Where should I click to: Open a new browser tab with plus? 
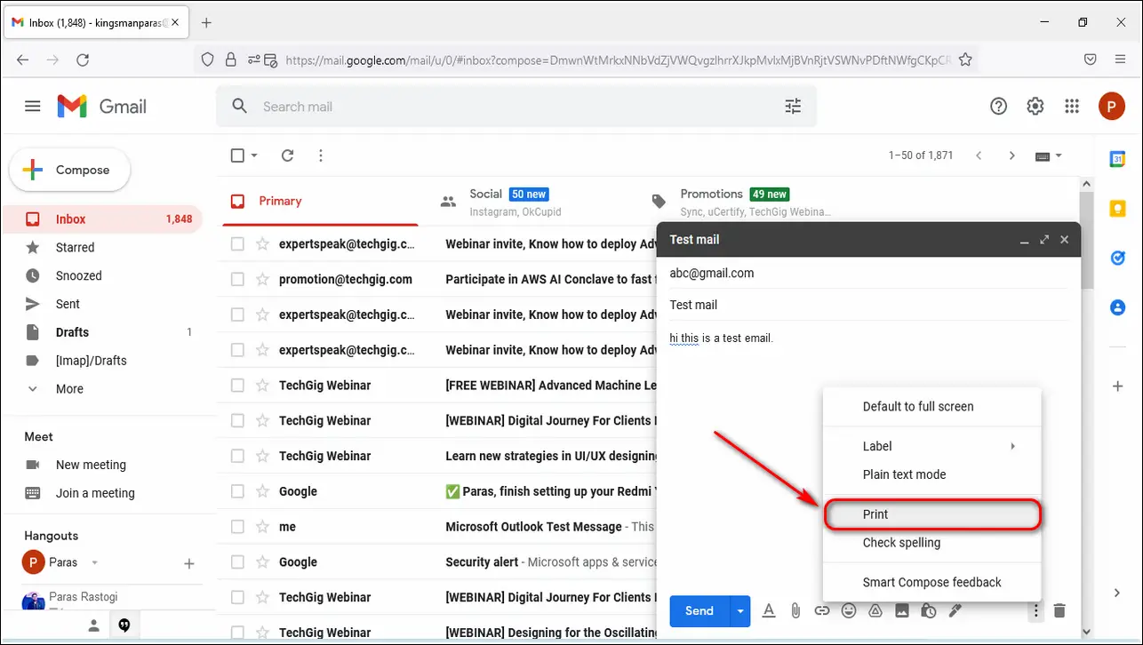pos(207,22)
